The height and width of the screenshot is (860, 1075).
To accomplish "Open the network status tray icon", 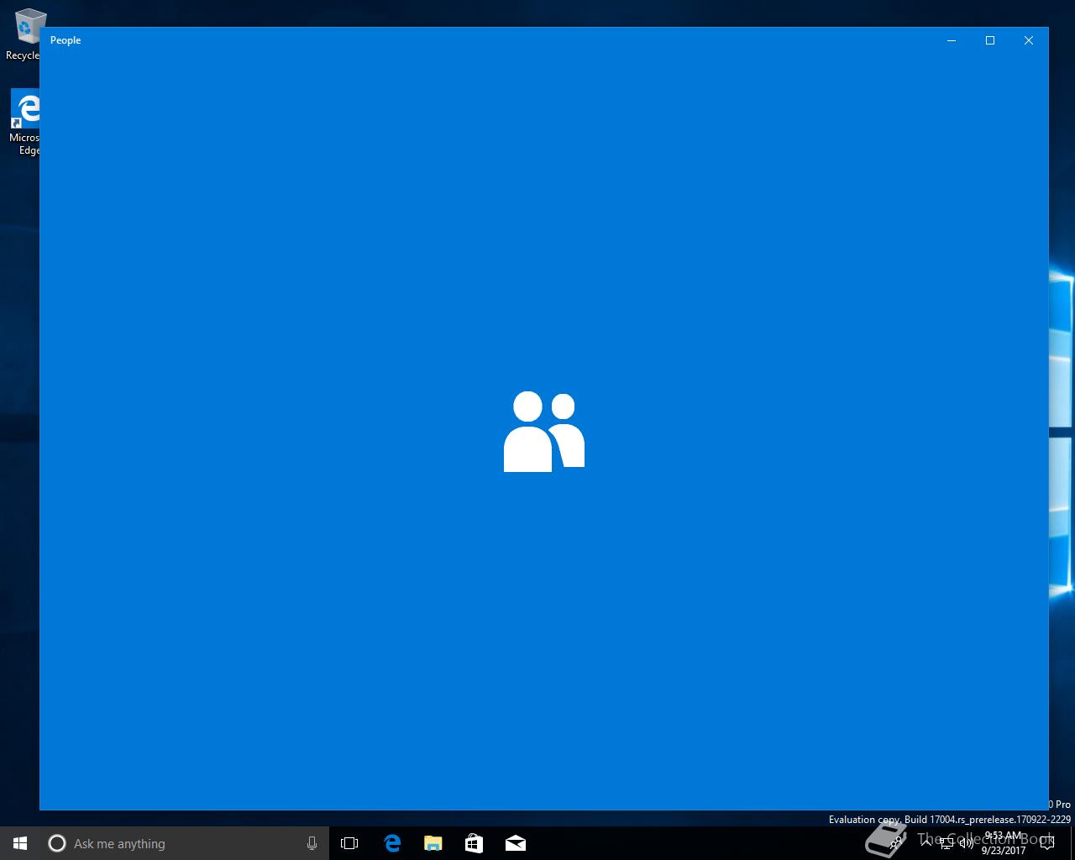I will point(947,842).
